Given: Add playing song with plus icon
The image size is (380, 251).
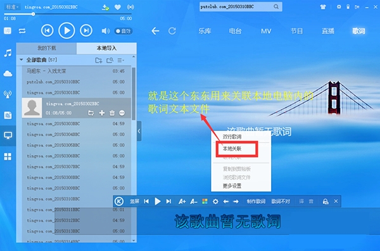Looking at the screenshot, I should (x=102, y=113).
